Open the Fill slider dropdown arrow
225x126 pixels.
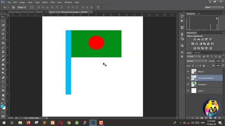click(x=223, y=65)
